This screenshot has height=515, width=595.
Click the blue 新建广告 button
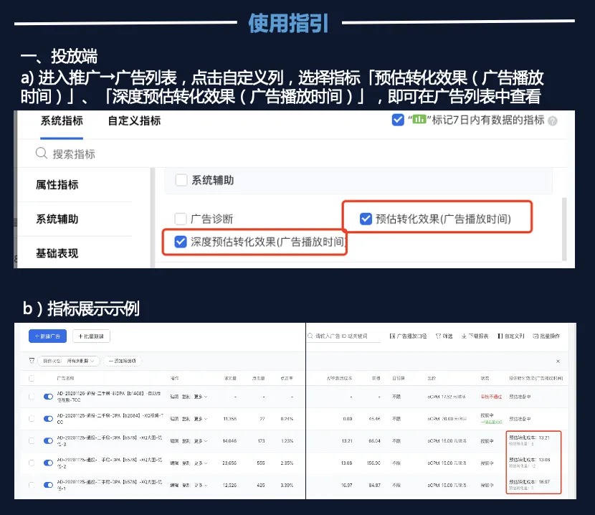click(x=48, y=336)
